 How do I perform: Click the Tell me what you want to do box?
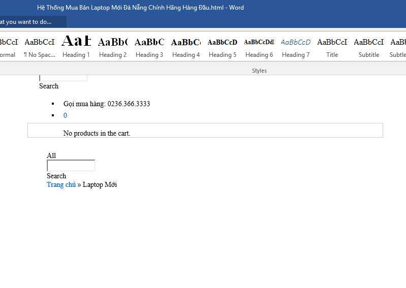pyautogui.click(x=33, y=22)
